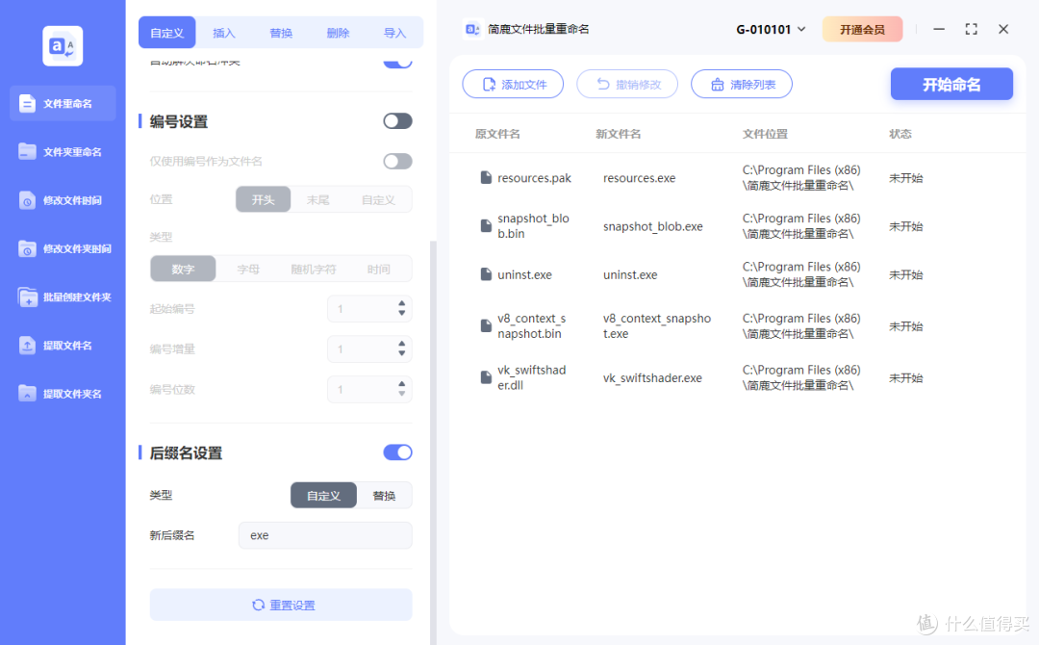Click the 清除列表 button
1039x645 pixels.
pyautogui.click(x=742, y=84)
